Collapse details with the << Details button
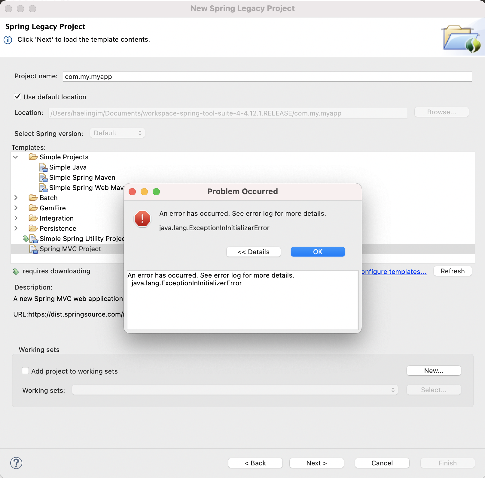485x478 pixels. coord(254,252)
